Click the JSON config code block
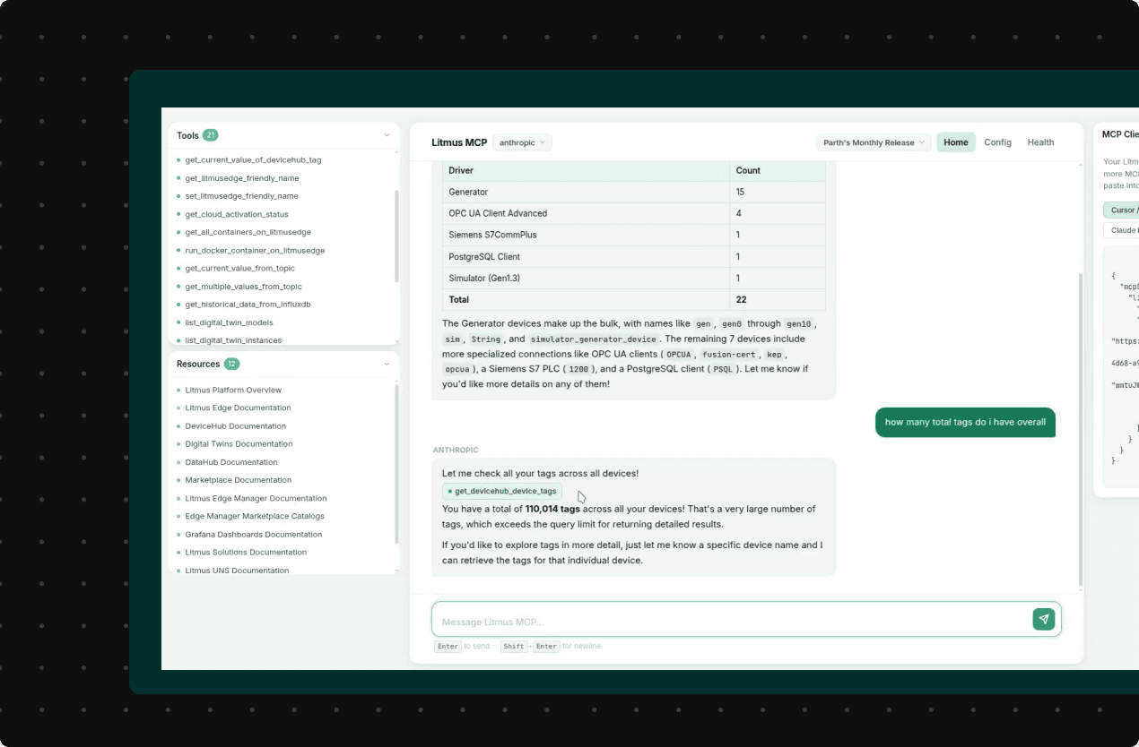 click(x=1121, y=367)
